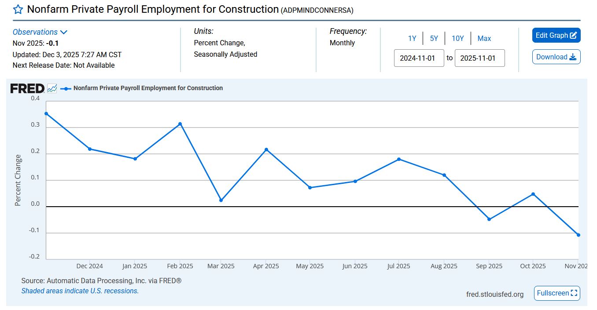Screen dimensions: 597x310
Task: Switch to 10Y date range
Action: 457,39
